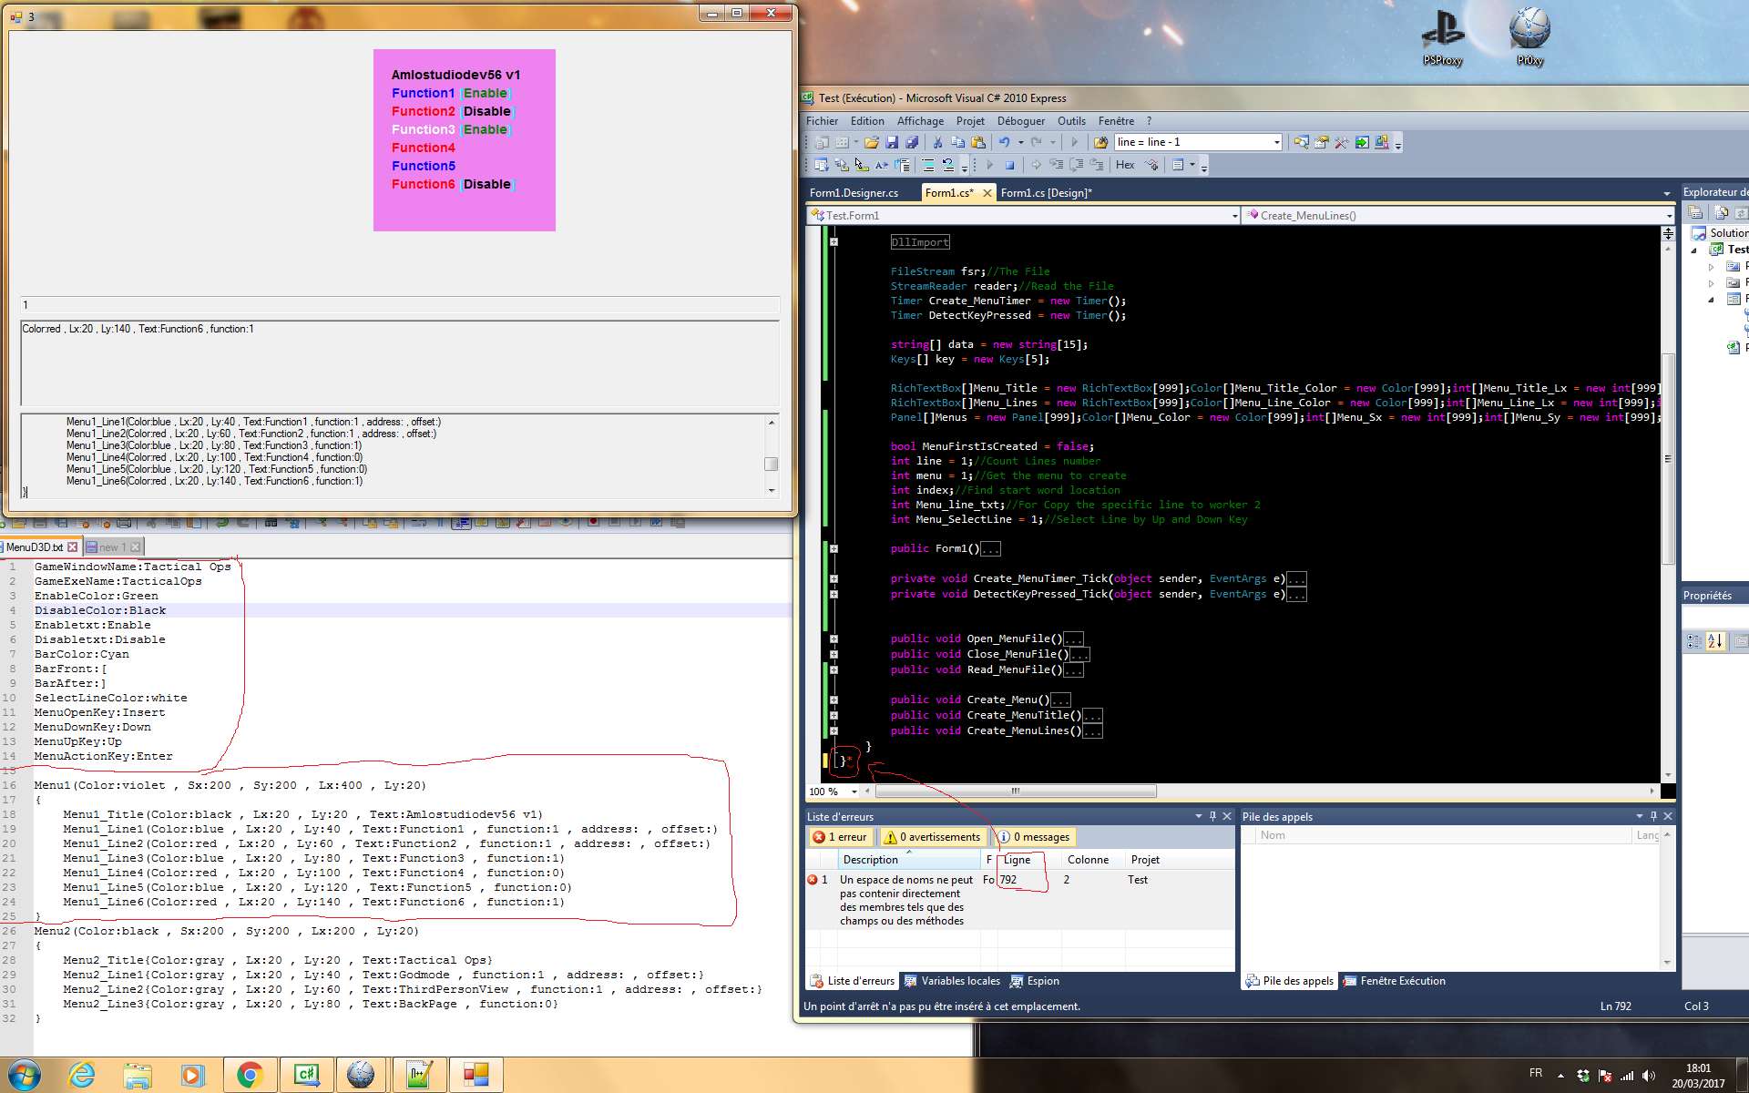Click into the text field showing '1' in form 3
Screen dimensions: 1749x1093
[x=400, y=305]
